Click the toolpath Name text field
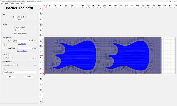177x106 pixels. [19, 72]
